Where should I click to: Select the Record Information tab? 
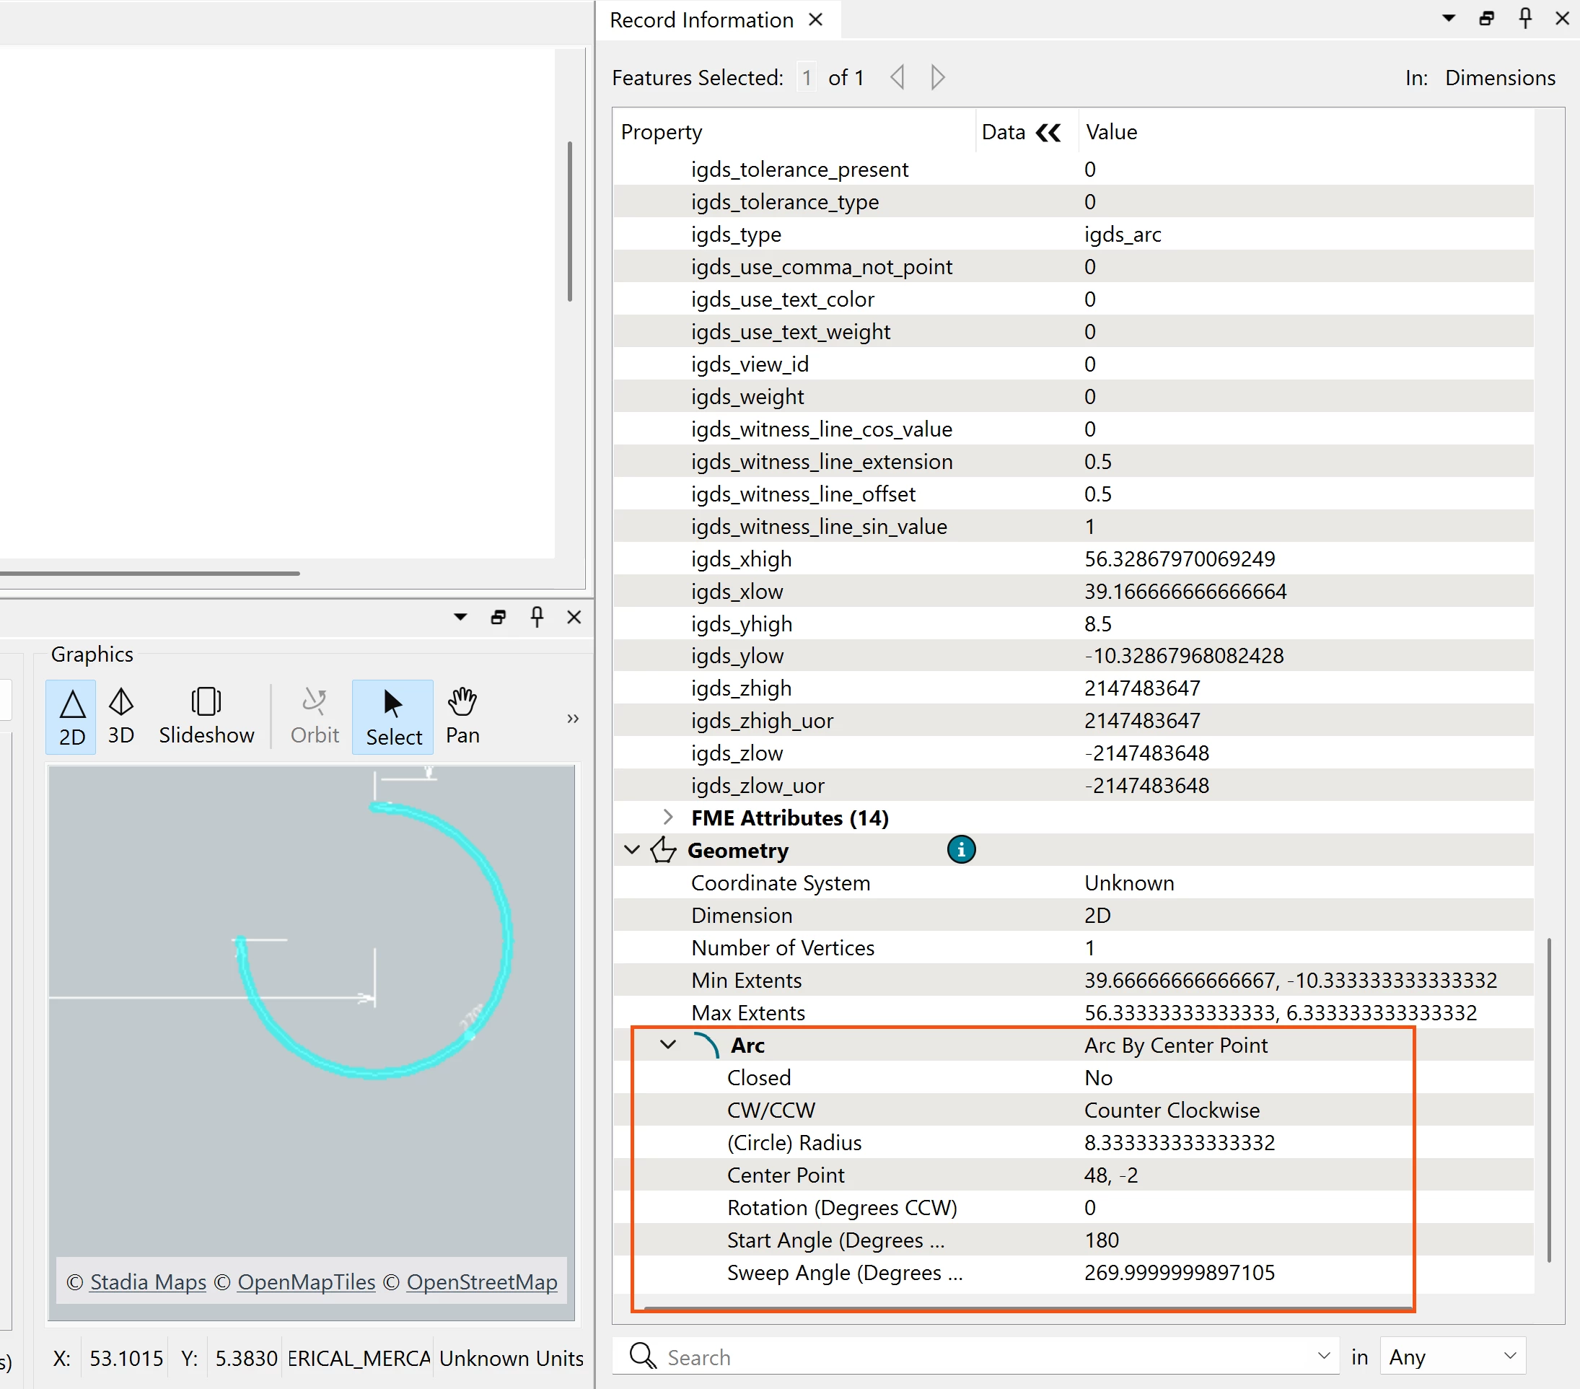click(x=701, y=20)
